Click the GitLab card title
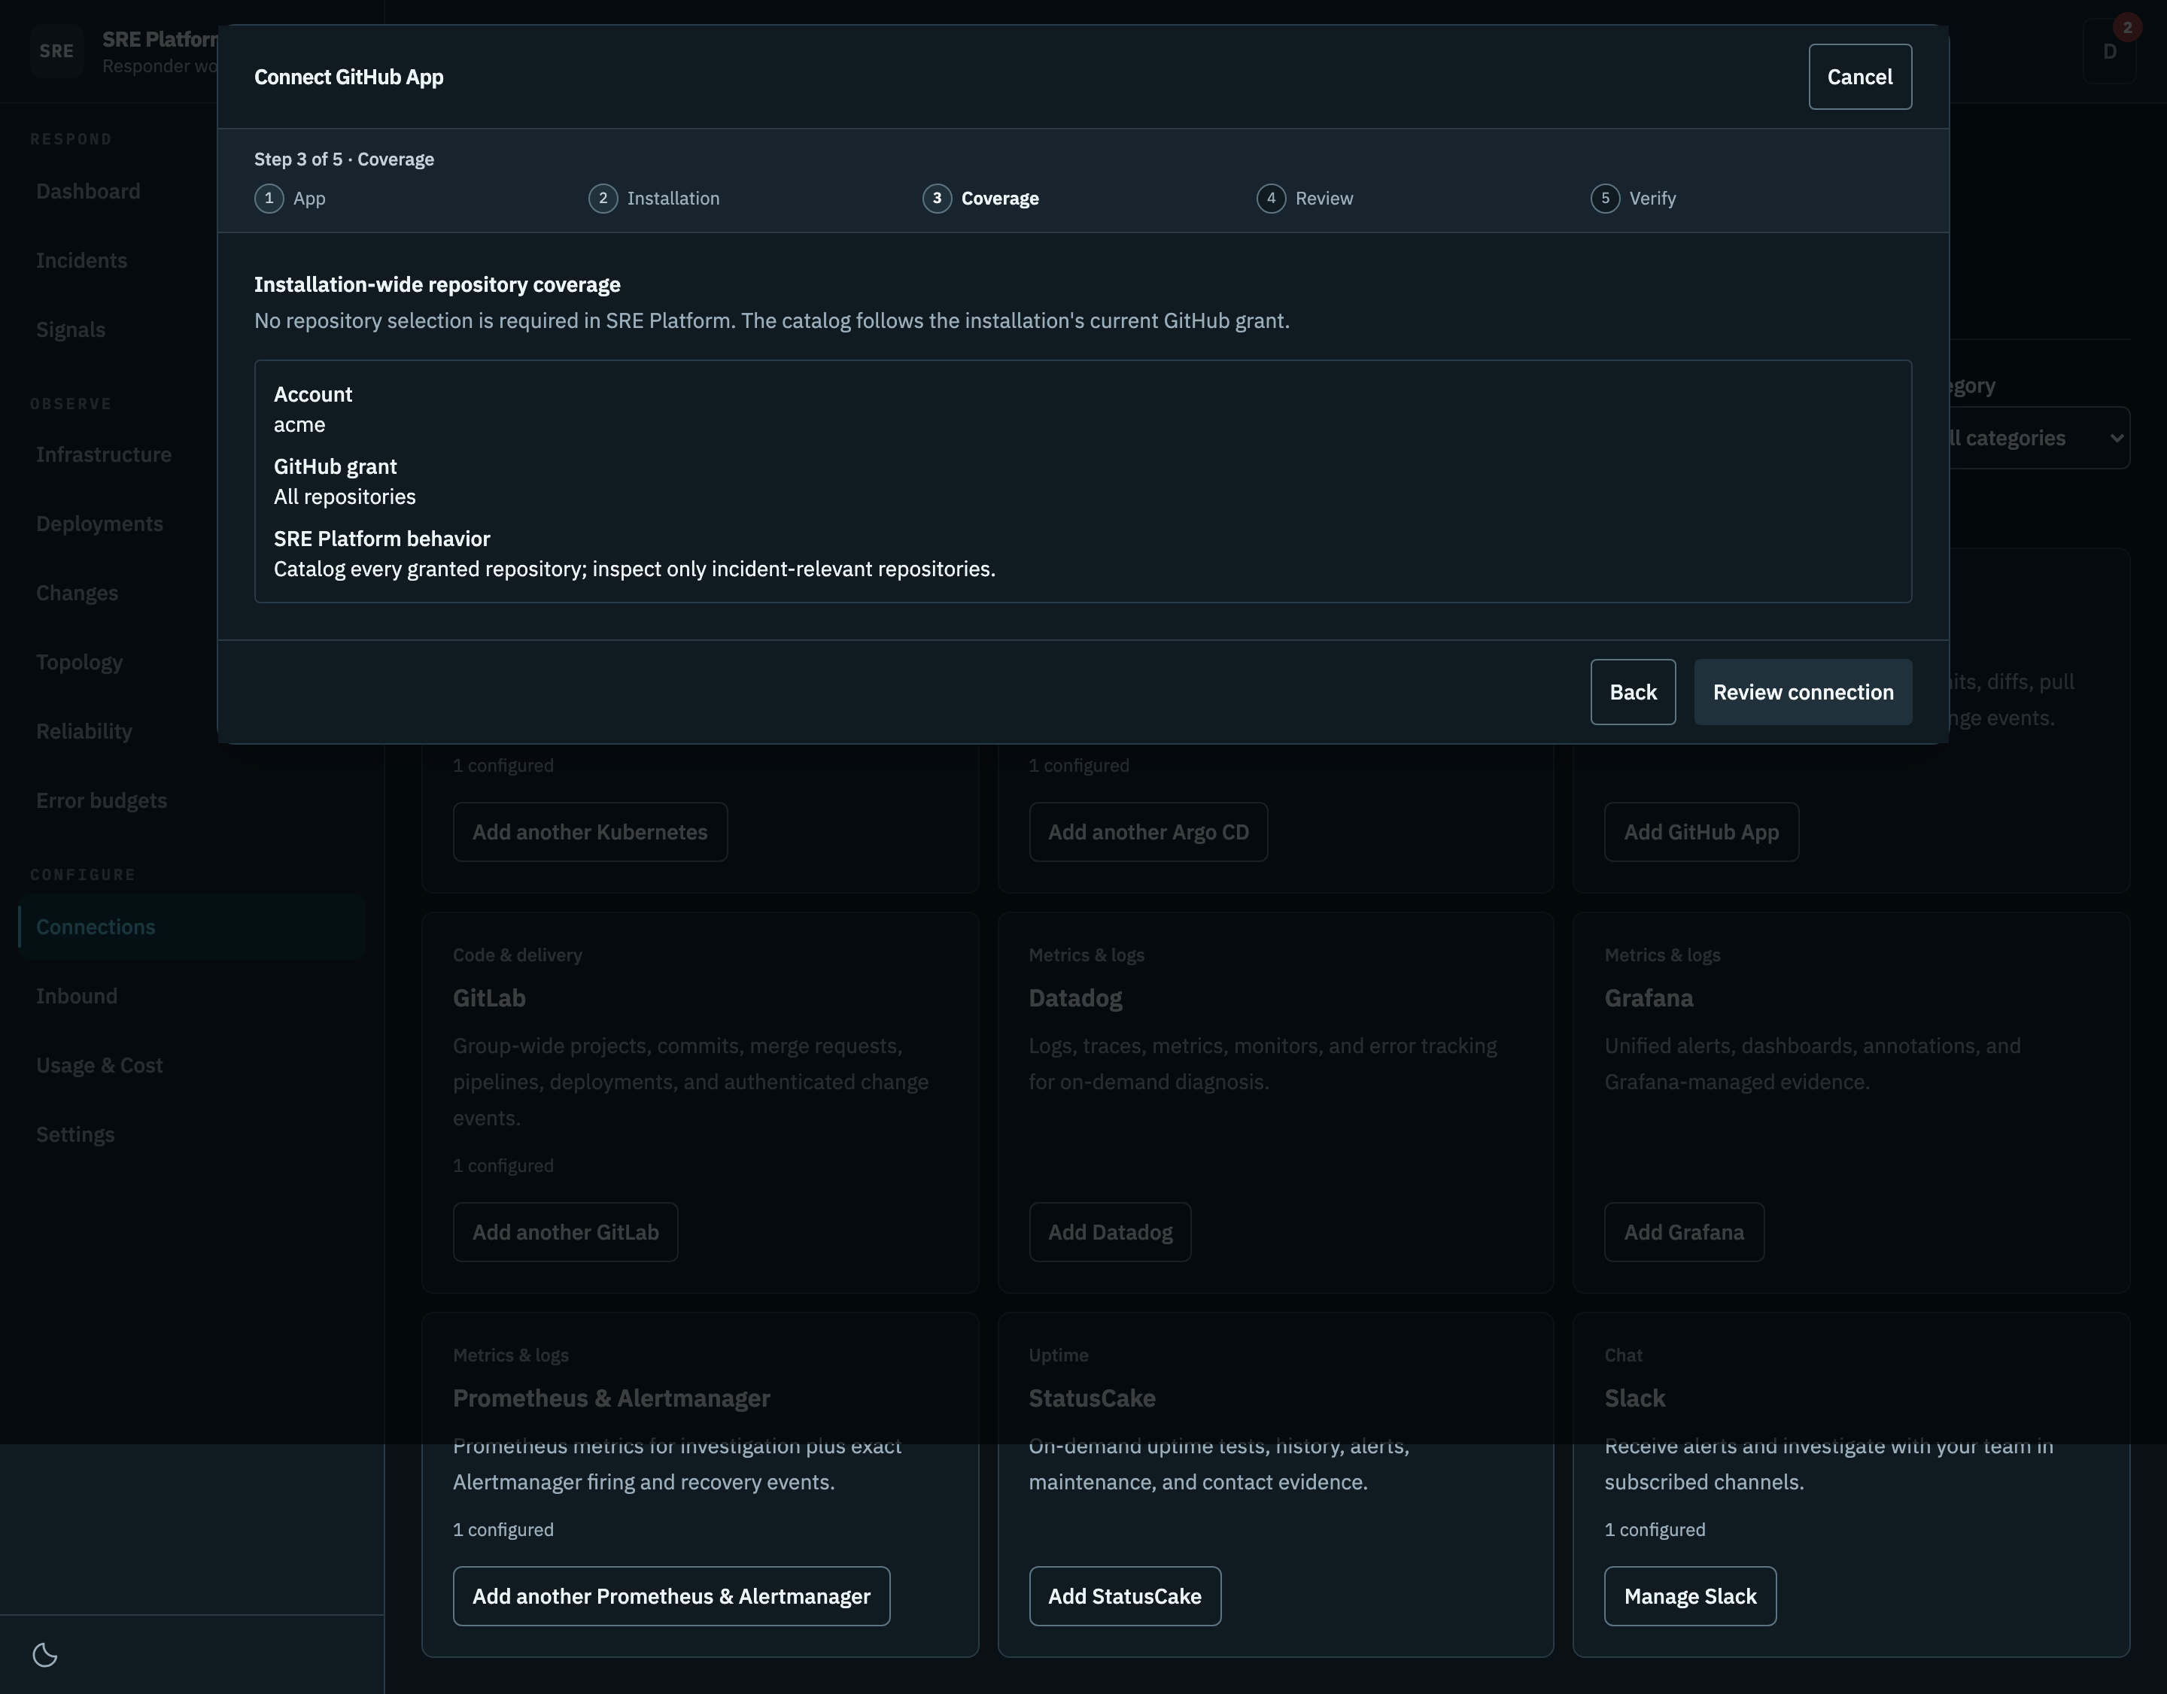Image resolution: width=2167 pixels, height=1694 pixels. (489, 997)
